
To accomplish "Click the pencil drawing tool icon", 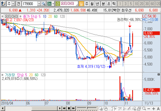I will (129, 109).
